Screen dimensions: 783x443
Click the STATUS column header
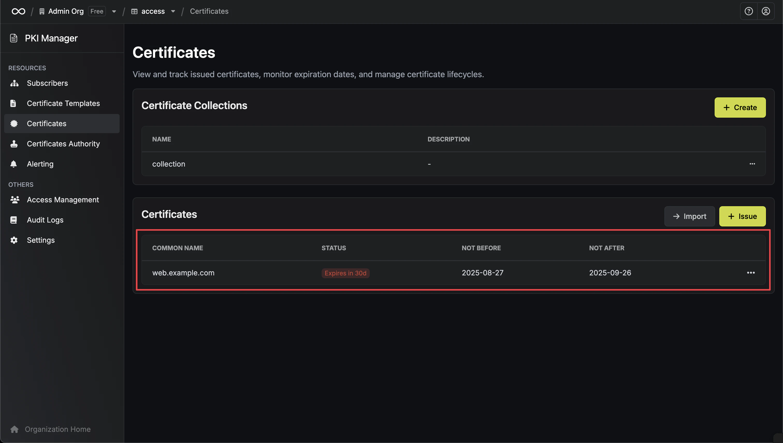[x=334, y=248]
